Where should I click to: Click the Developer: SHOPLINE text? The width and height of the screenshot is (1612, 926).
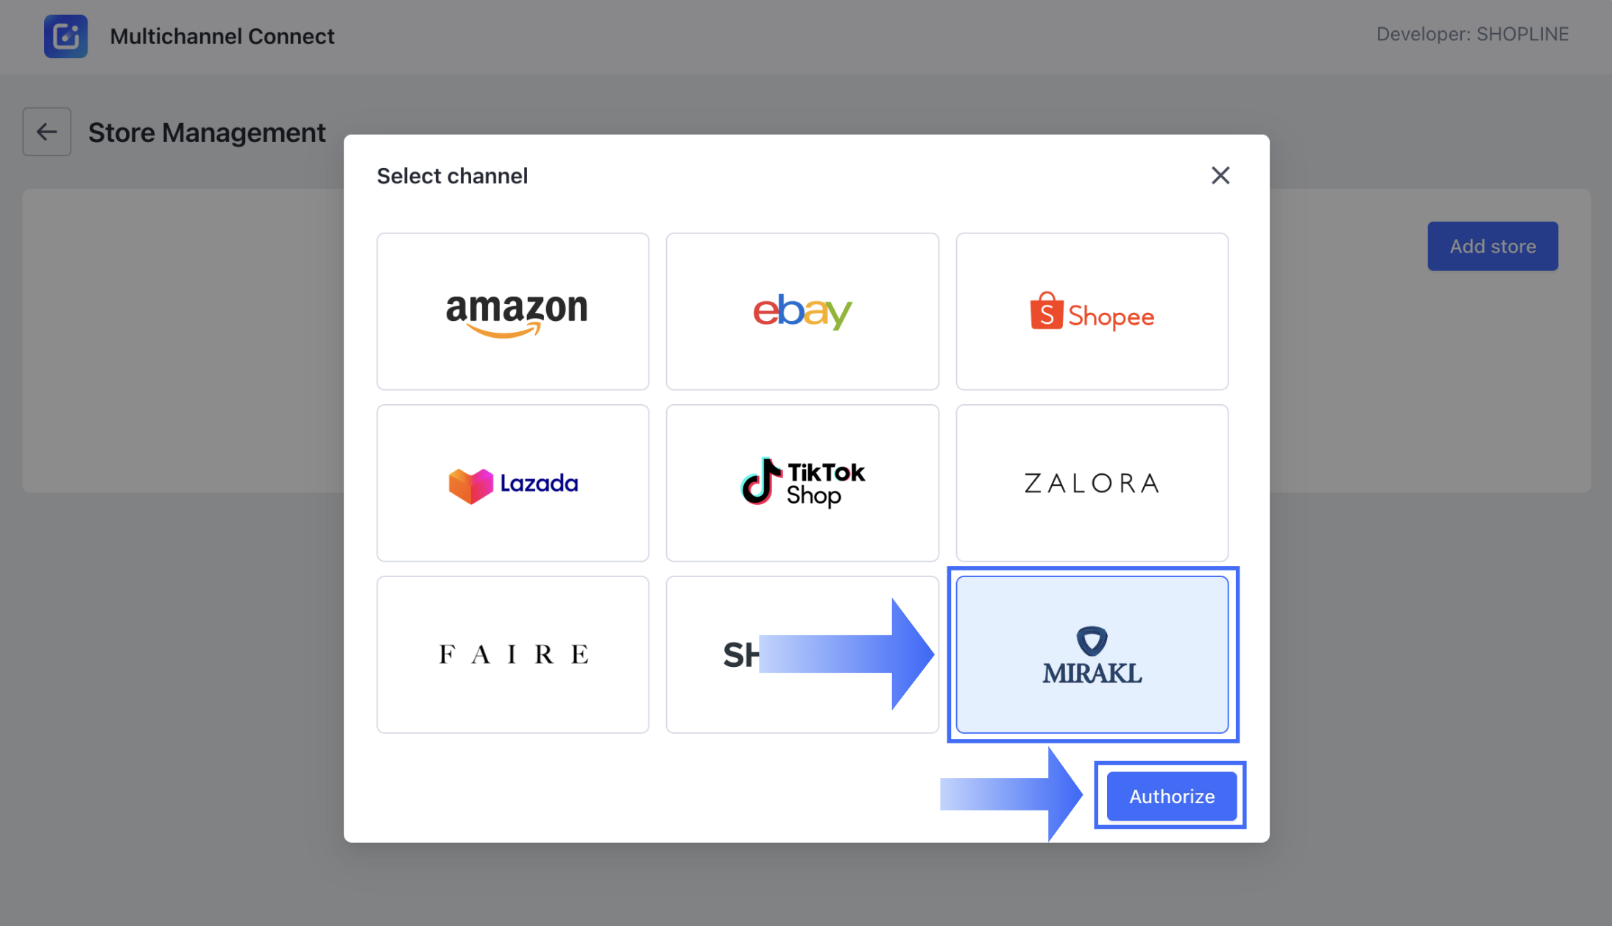[x=1472, y=34]
